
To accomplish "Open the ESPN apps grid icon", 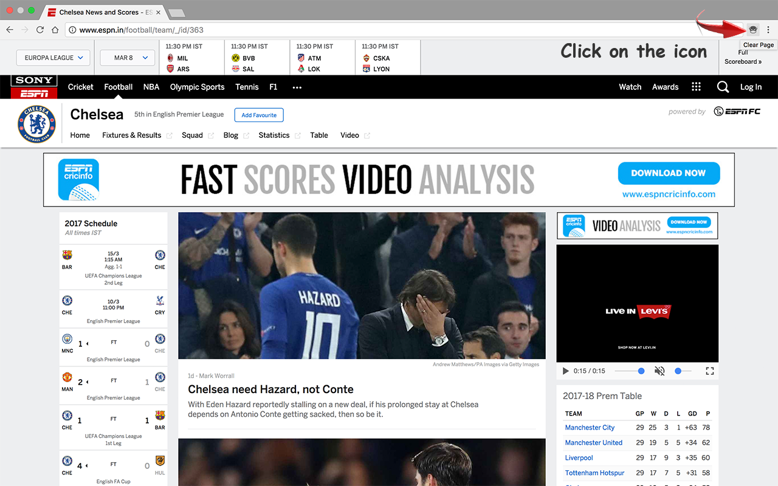I will pos(697,87).
